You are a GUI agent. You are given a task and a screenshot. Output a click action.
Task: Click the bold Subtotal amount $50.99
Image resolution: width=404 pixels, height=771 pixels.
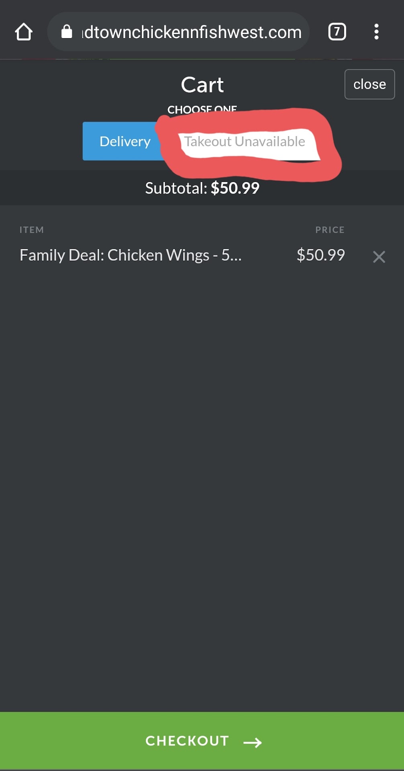pyautogui.click(x=235, y=188)
